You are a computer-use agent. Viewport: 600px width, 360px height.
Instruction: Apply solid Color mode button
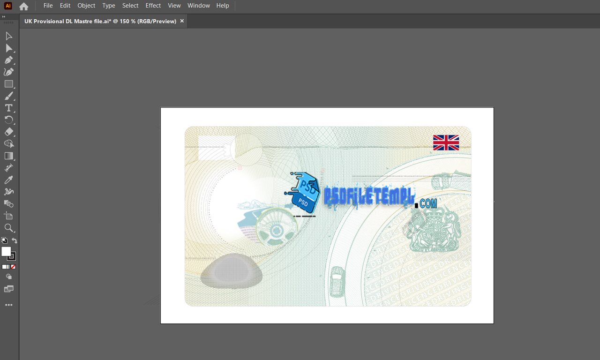coord(4,267)
